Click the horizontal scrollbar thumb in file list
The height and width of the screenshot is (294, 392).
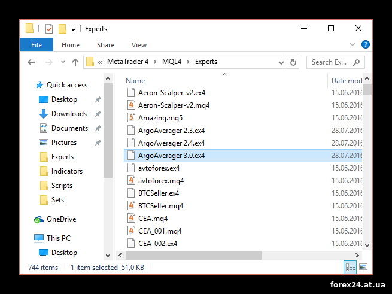193,255
